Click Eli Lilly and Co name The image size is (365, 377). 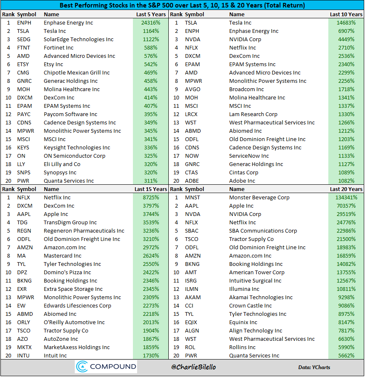62,164
